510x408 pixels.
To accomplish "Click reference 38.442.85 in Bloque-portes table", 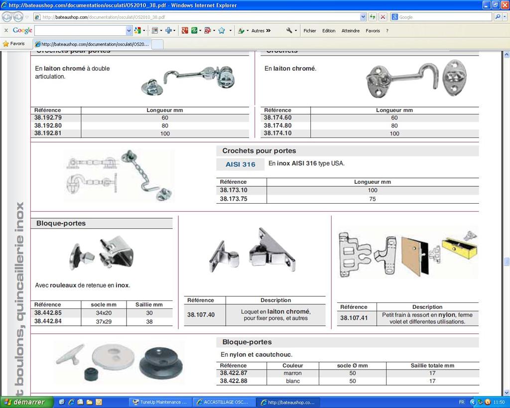I will 48,313.
